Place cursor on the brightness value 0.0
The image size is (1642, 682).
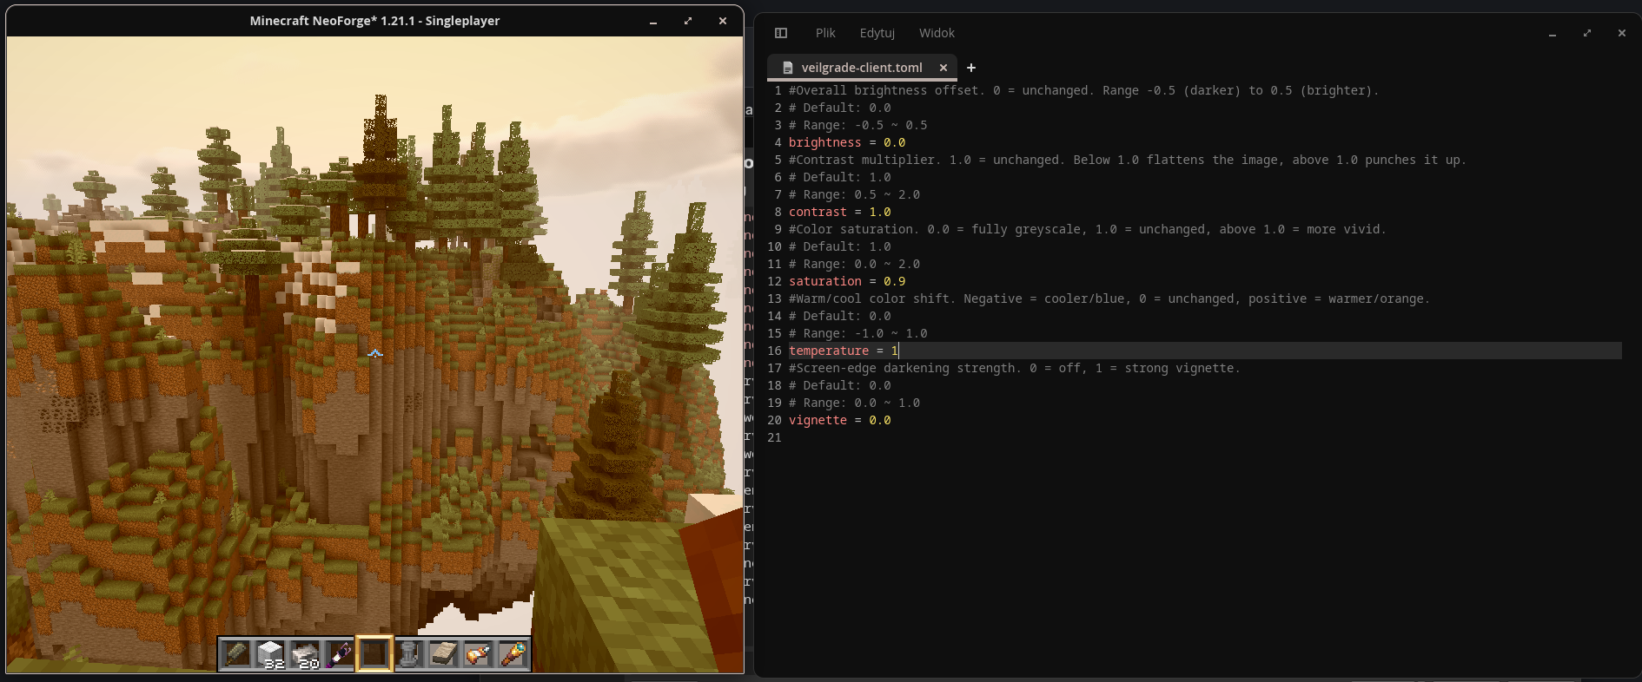[895, 142]
